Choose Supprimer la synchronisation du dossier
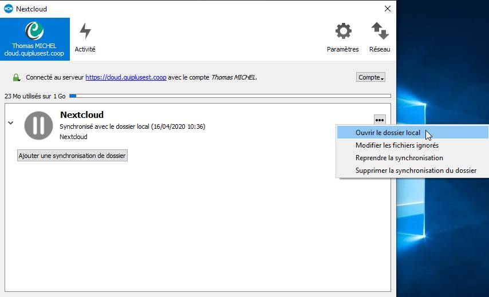The height and width of the screenshot is (297, 489). coord(413,171)
